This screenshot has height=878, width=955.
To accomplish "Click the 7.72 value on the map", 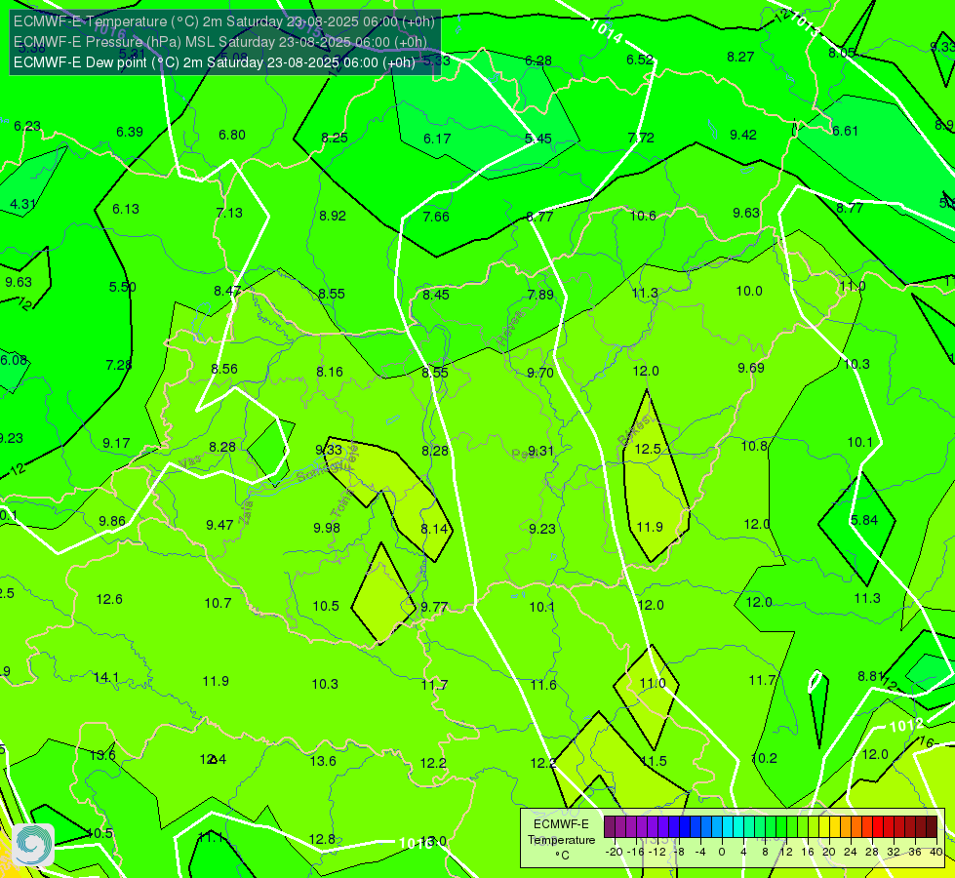I will click(641, 138).
